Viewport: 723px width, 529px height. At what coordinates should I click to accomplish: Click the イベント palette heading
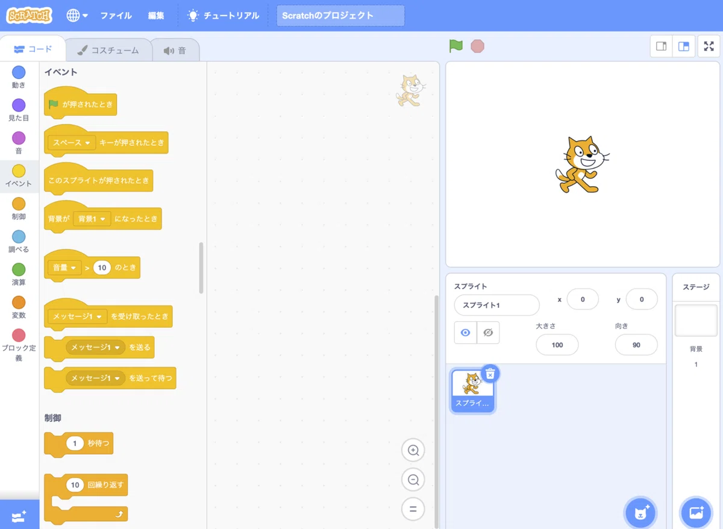pos(61,72)
